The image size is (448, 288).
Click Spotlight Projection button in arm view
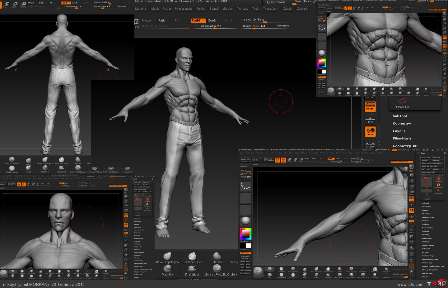(402, 162)
